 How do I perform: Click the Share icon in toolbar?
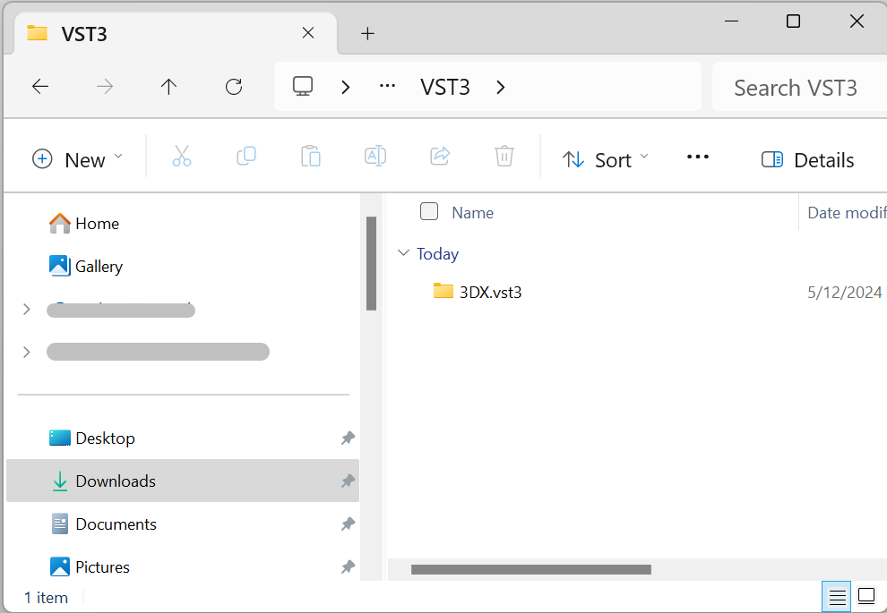(x=440, y=157)
